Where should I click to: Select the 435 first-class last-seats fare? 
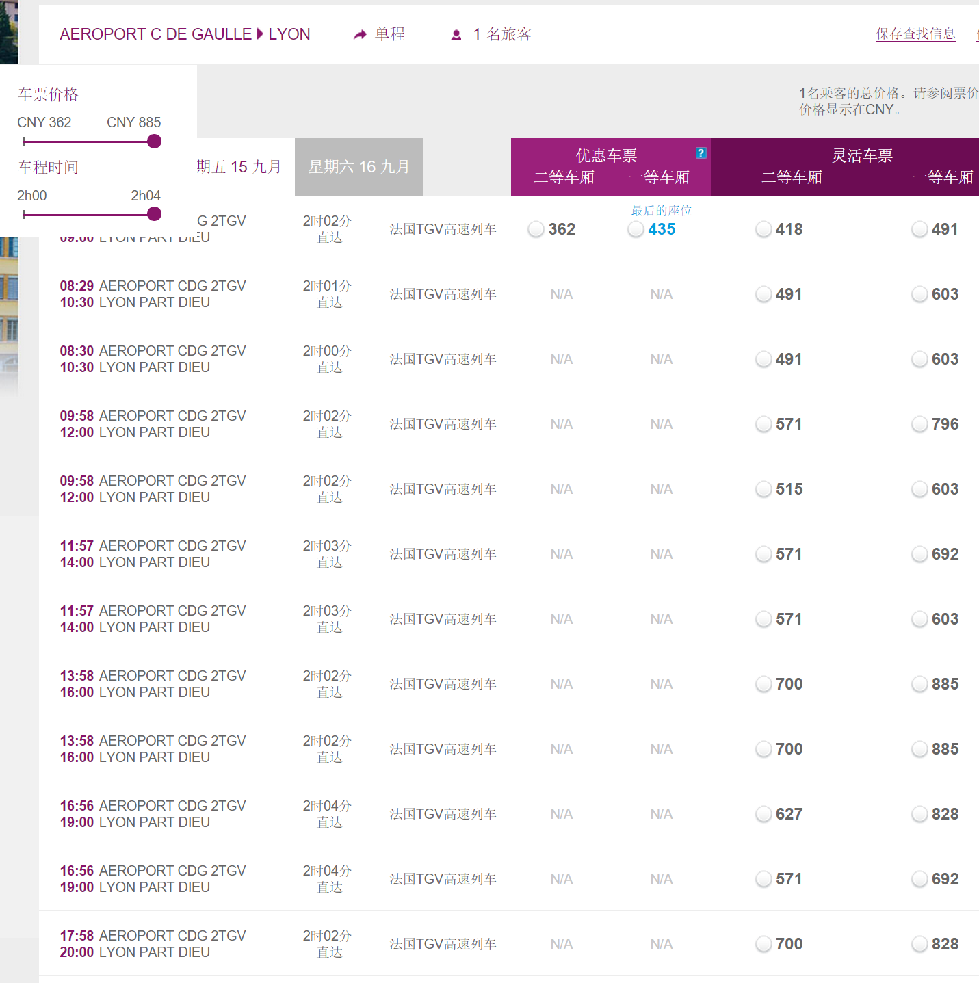636,229
